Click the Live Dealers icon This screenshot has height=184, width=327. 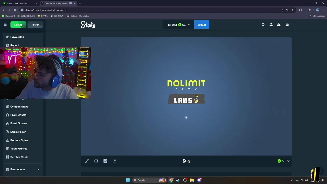click(7, 115)
